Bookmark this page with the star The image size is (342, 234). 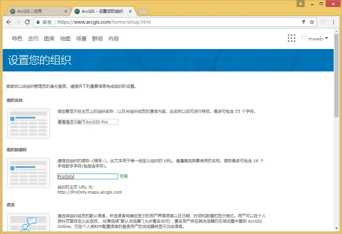tap(312, 22)
